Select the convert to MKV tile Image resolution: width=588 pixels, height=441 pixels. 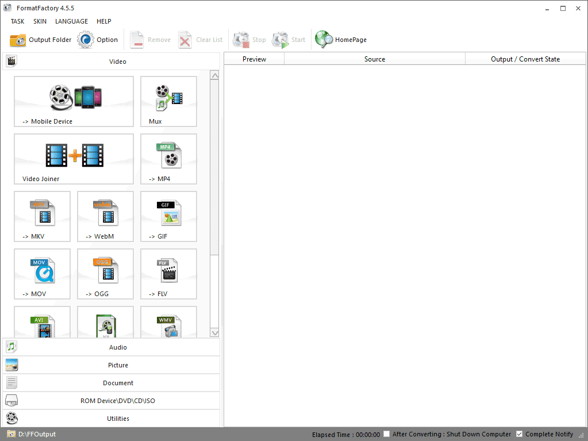click(x=42, y=216)
